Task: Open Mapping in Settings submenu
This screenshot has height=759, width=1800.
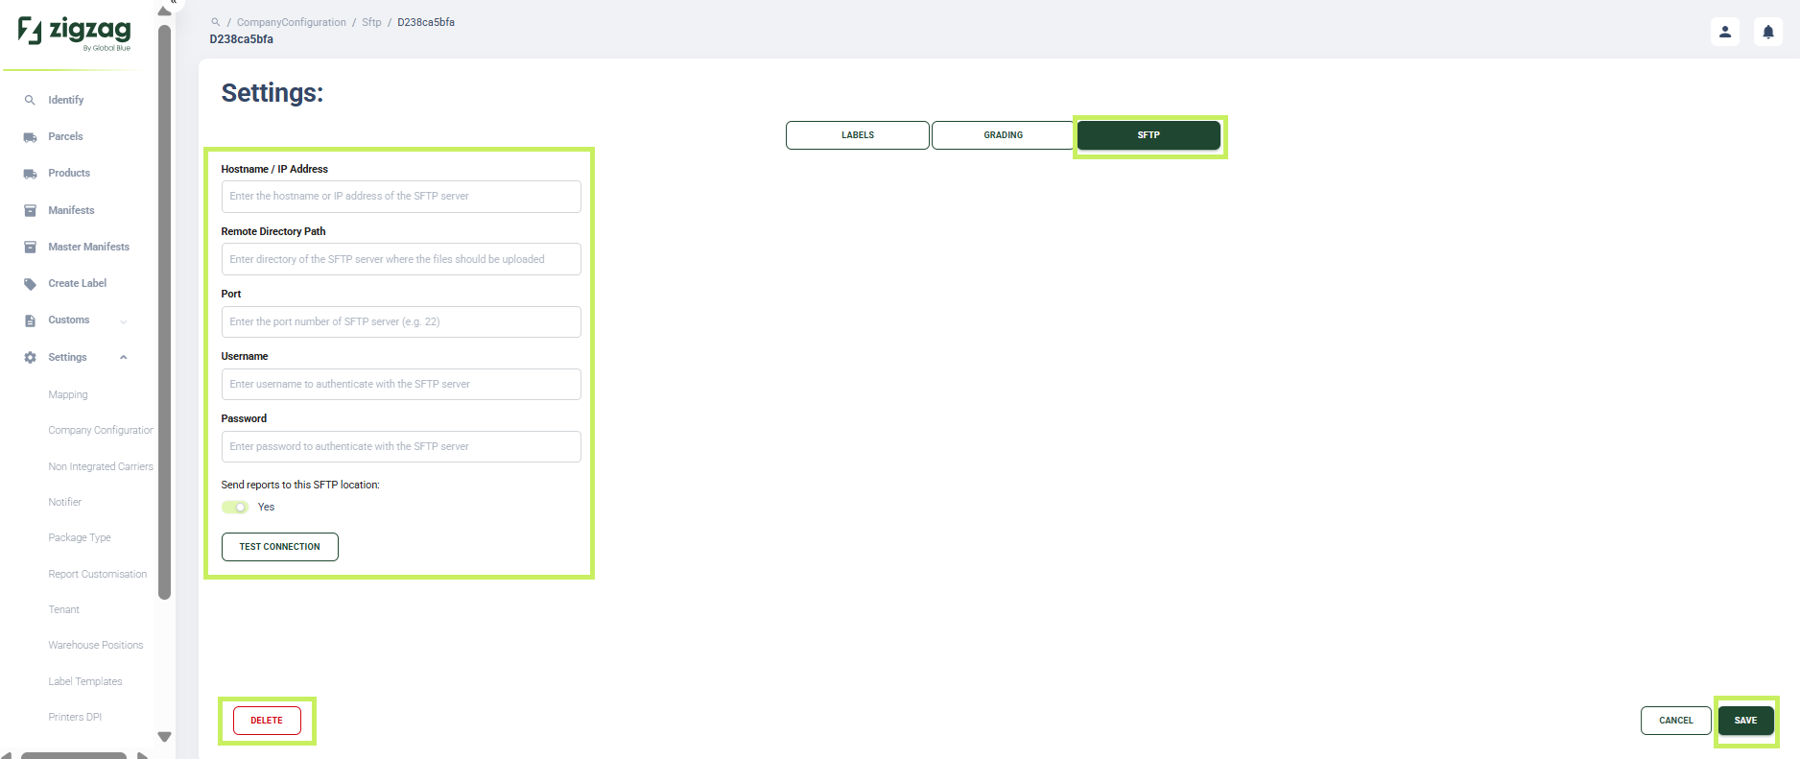Action: 68,394
